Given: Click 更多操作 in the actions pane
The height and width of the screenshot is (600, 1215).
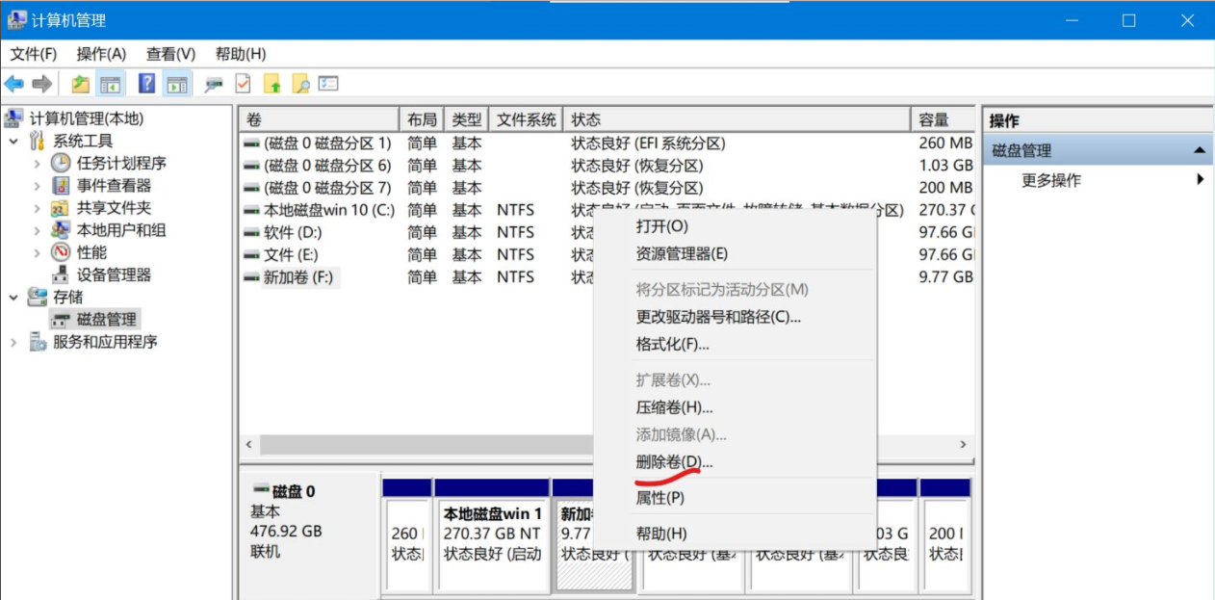Looking at the screenshot, I should 1050,180.
